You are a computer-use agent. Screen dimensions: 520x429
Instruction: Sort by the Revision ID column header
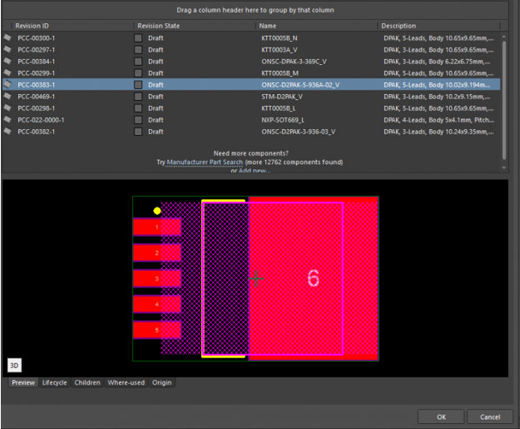(x=32, y=26)
